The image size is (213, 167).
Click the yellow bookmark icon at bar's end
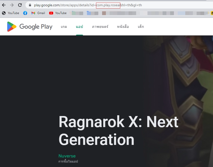click(212, 13)
